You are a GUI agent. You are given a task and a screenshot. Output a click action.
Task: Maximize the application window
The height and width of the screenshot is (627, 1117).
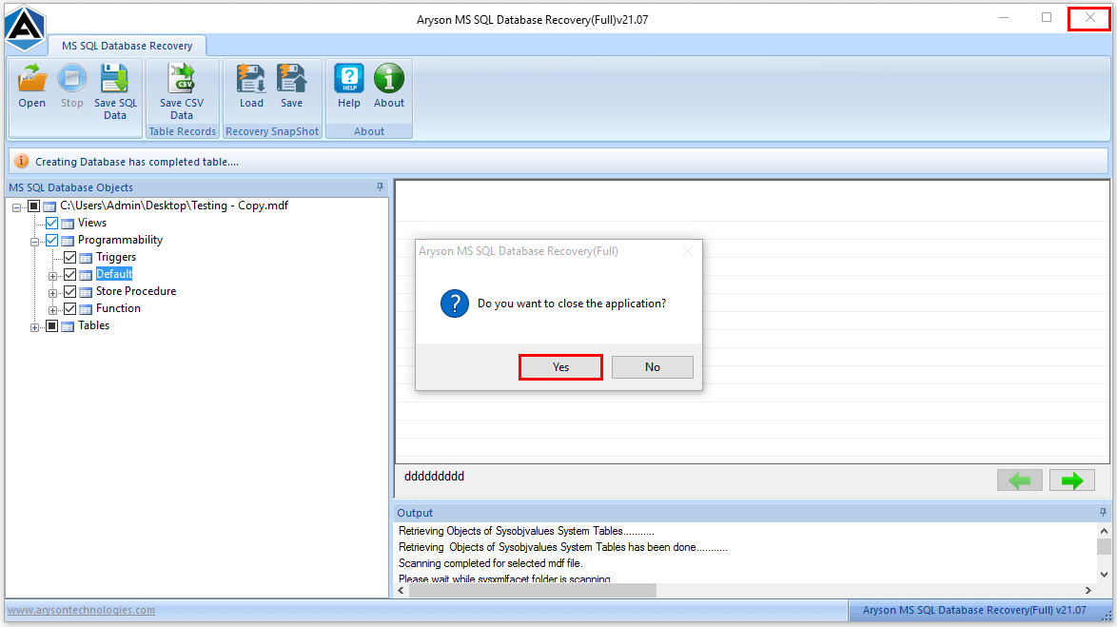point(1047,17)
